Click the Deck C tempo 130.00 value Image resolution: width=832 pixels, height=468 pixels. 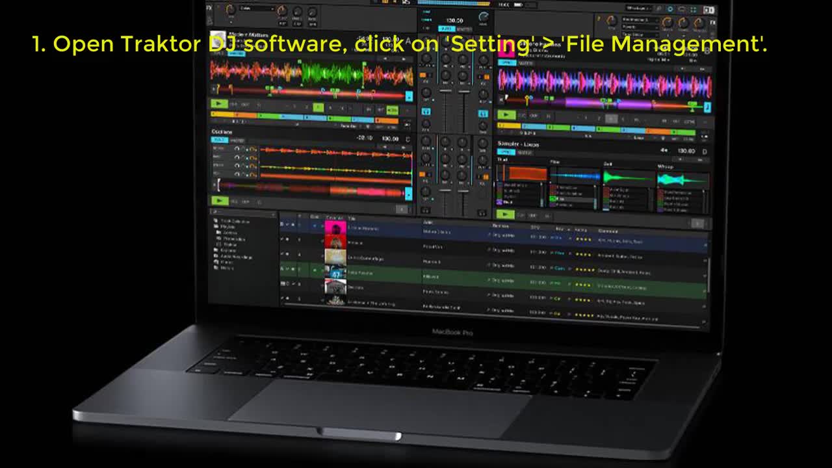[x=390, y=138]
